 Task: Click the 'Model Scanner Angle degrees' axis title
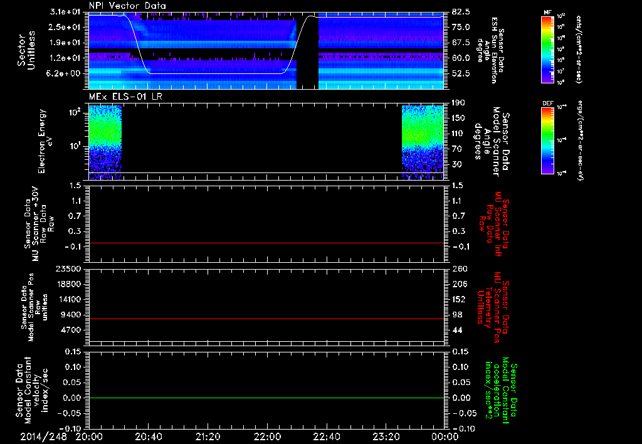pos(492,142)
